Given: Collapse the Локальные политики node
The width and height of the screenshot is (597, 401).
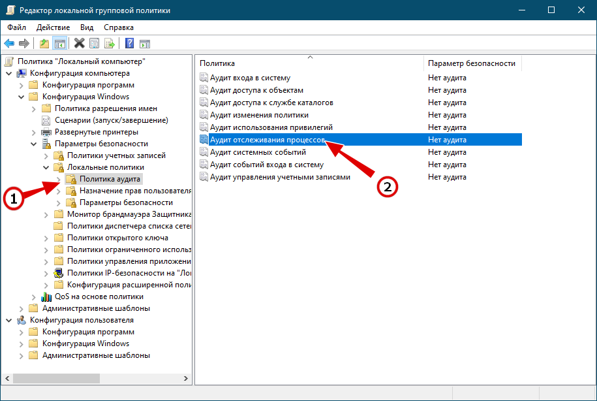Looking at the screenshot, I should point(46,167).
